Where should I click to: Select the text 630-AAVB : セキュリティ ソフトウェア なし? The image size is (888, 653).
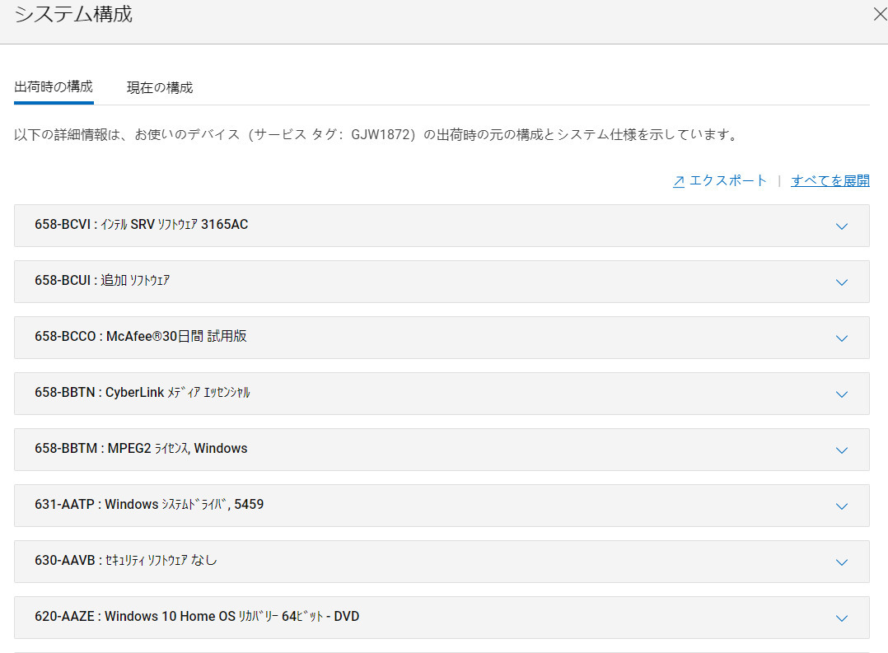126,560
